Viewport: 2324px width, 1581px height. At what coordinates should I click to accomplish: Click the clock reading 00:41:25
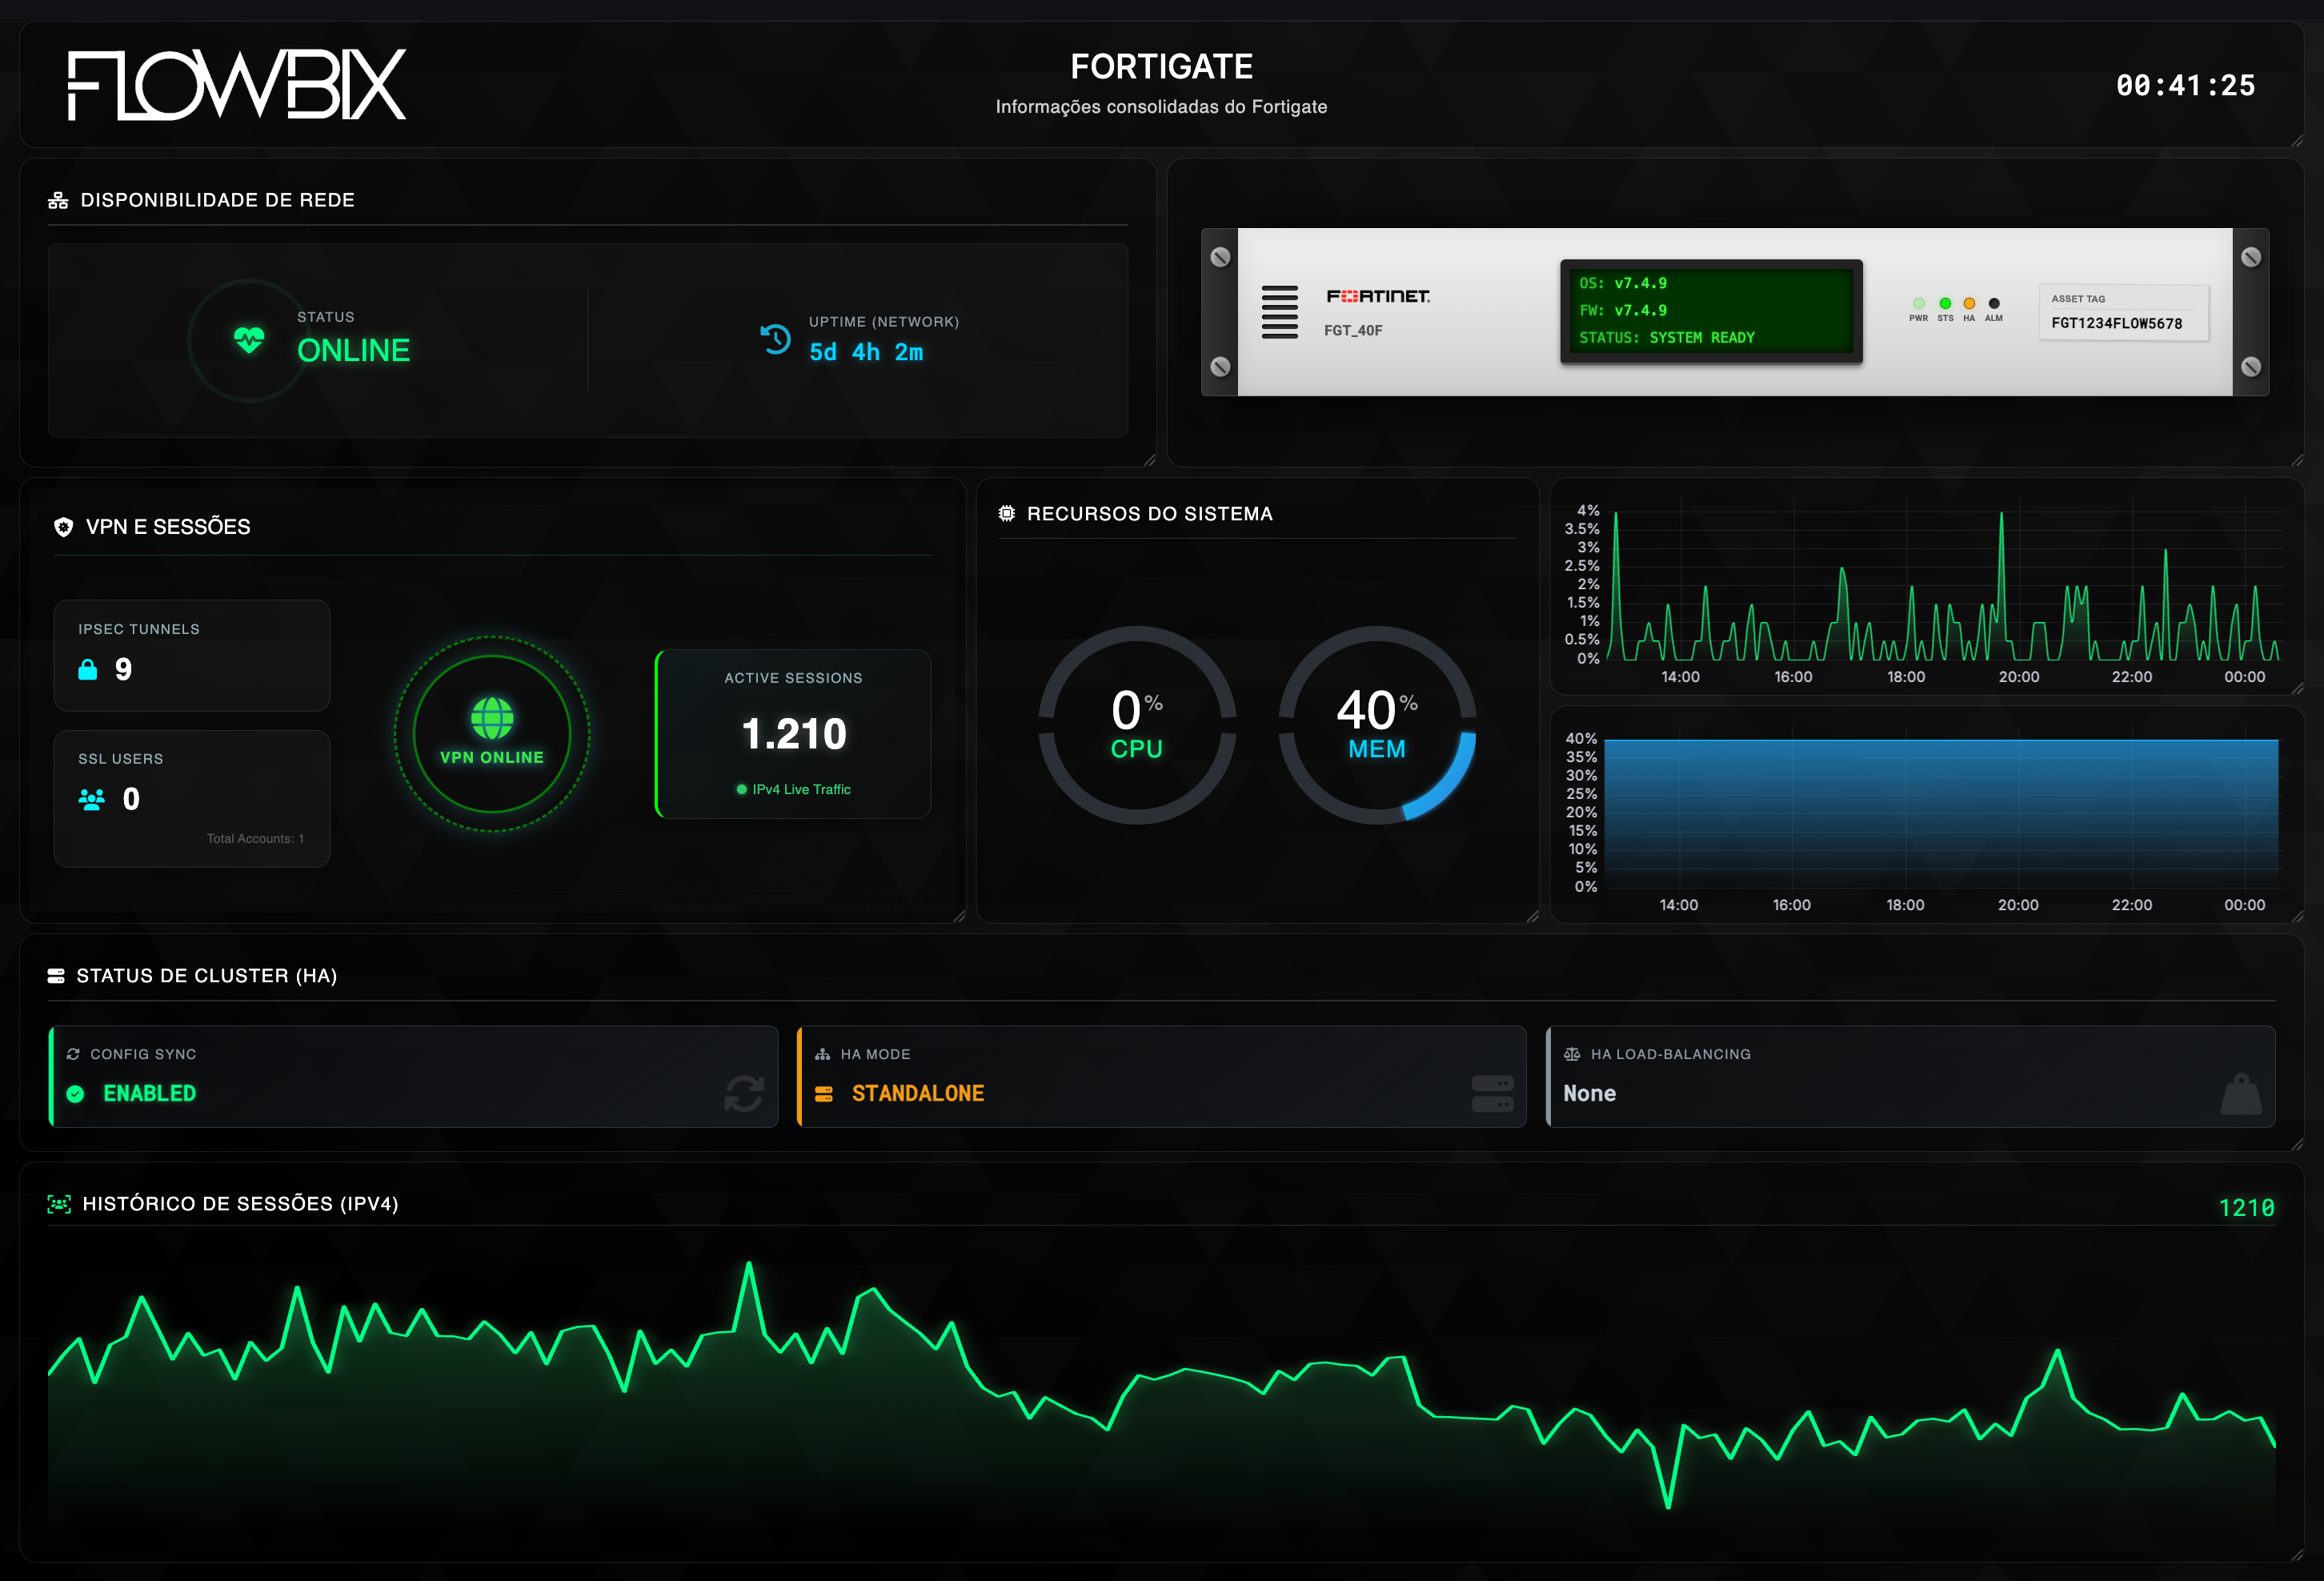tap(2186, 86)
